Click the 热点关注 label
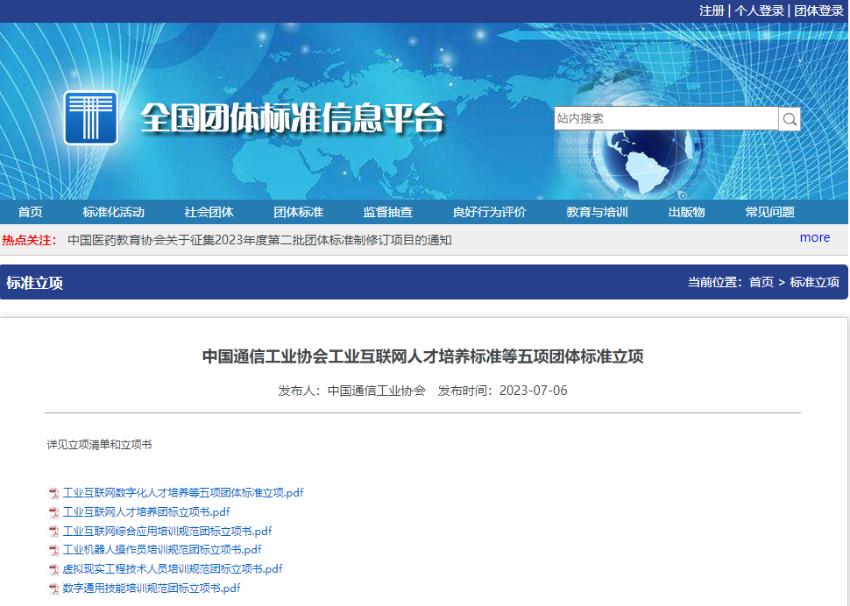Image resolution: width=850 pixels, height=606 pixels. pyautogui.click(x=29, y=240)
